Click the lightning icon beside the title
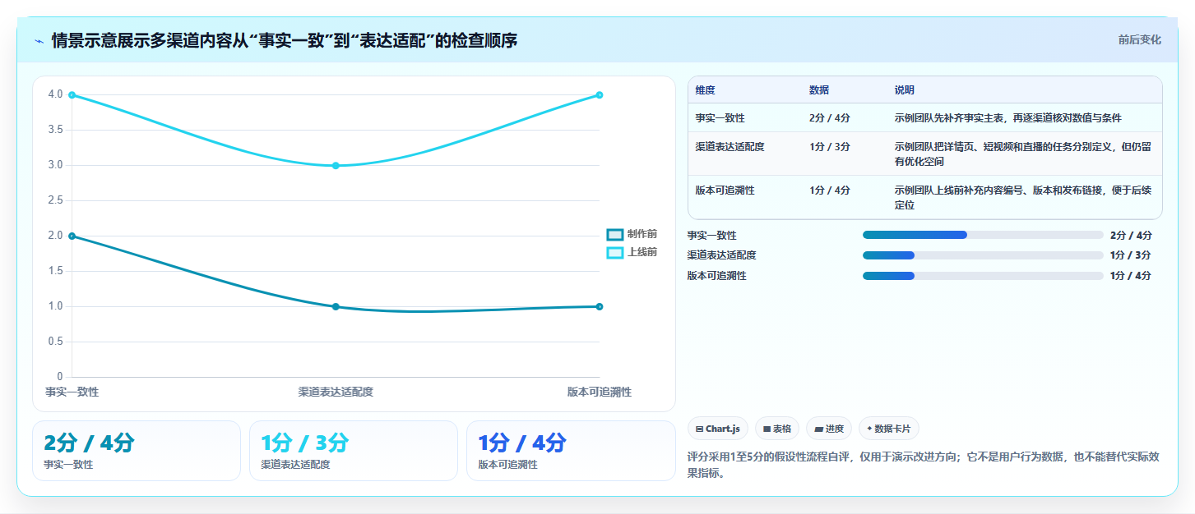The height and width of the screenshot is (514, 1195). point(39,41)
